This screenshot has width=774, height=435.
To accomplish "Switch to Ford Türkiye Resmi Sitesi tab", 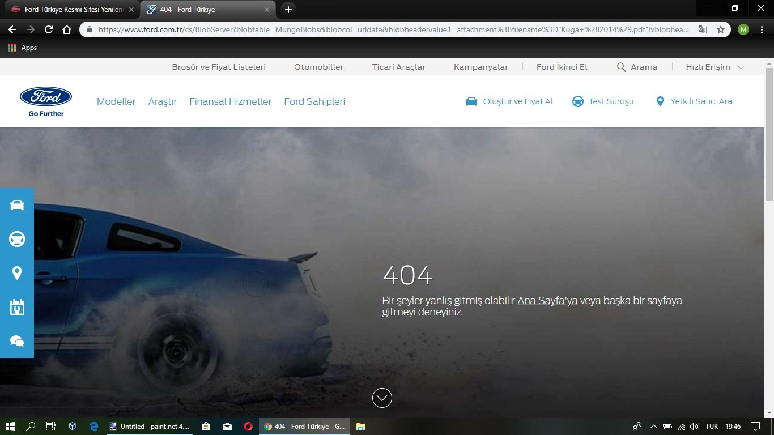I will click(x=71, y=10).
